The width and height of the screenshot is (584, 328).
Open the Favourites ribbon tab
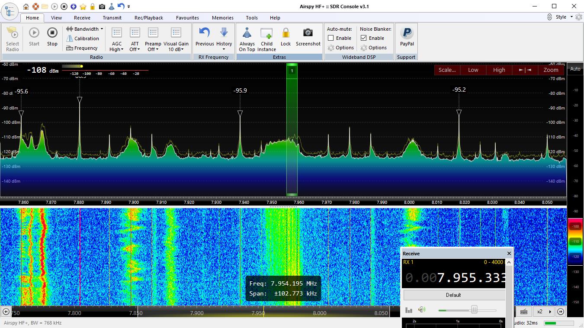[187, 18]
